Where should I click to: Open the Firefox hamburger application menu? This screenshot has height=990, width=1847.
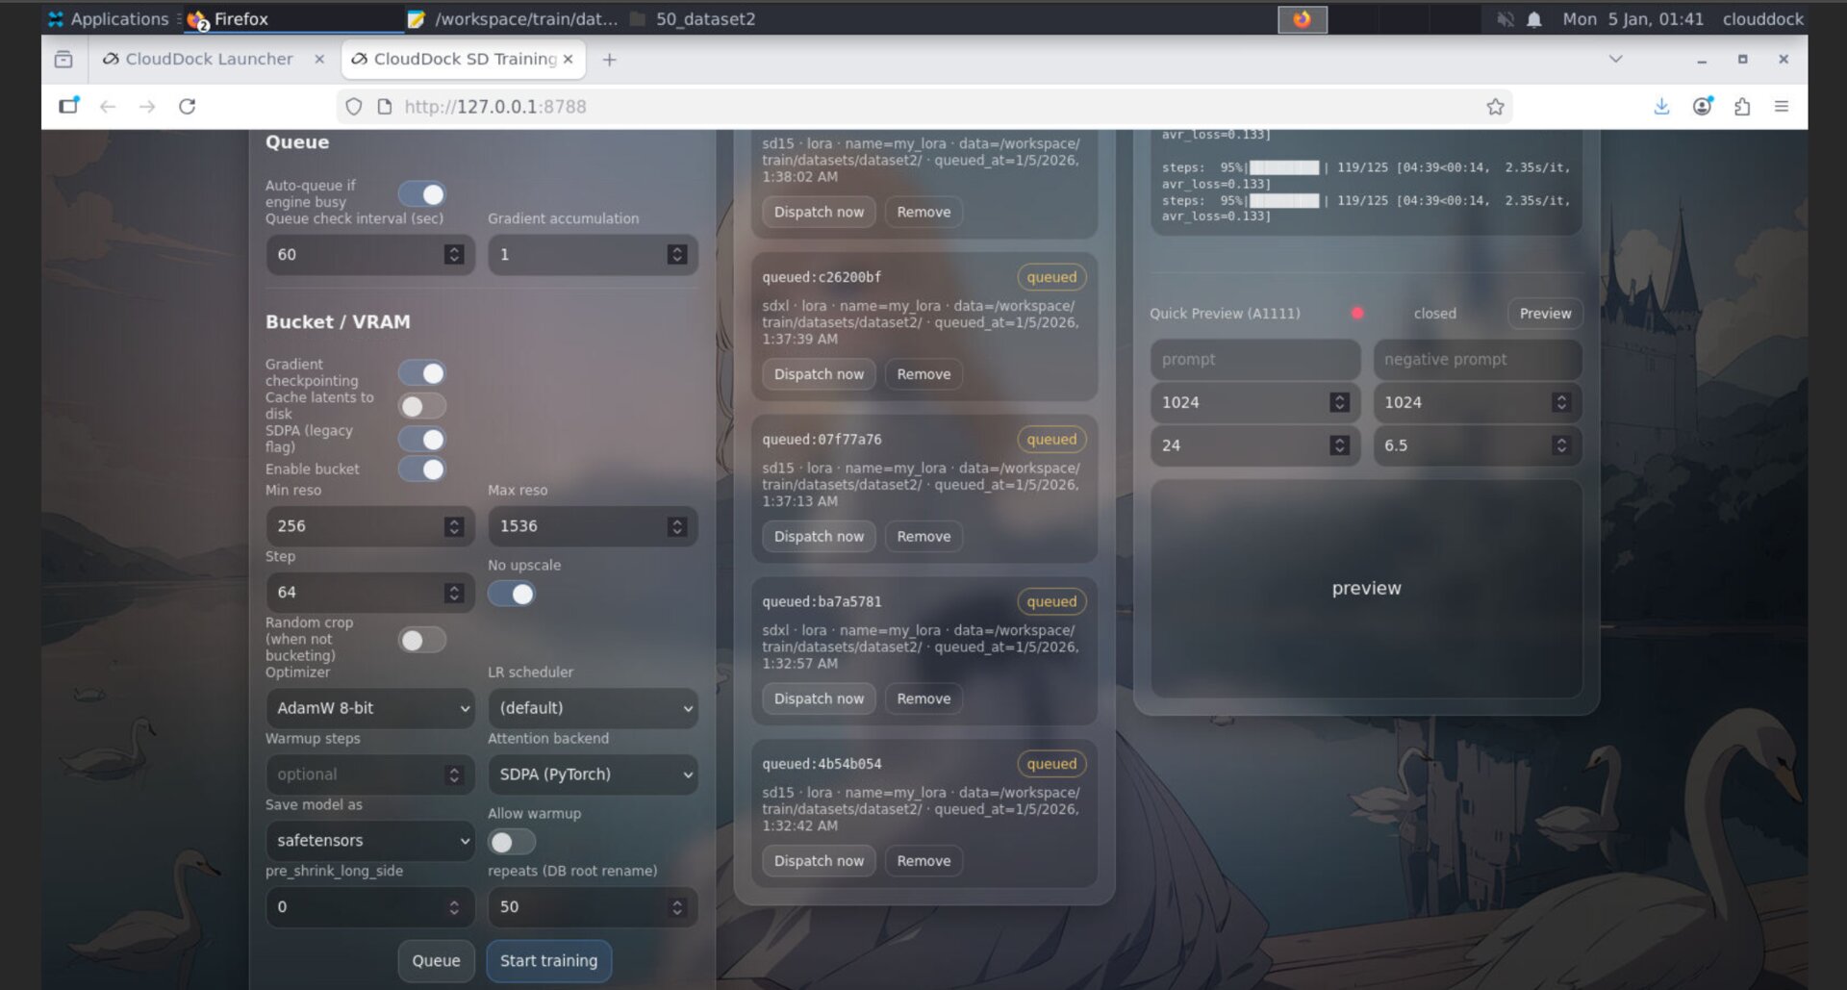point(1782,107)
